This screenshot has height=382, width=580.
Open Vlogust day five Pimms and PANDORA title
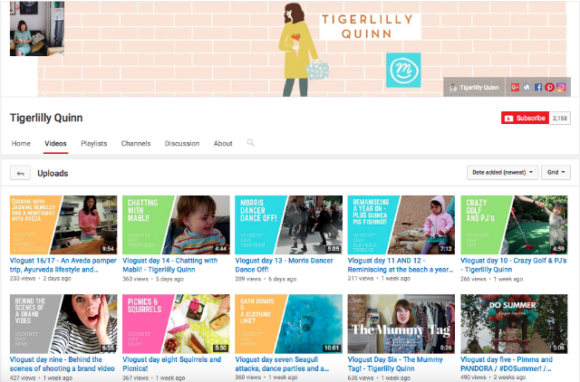point(507,364)
